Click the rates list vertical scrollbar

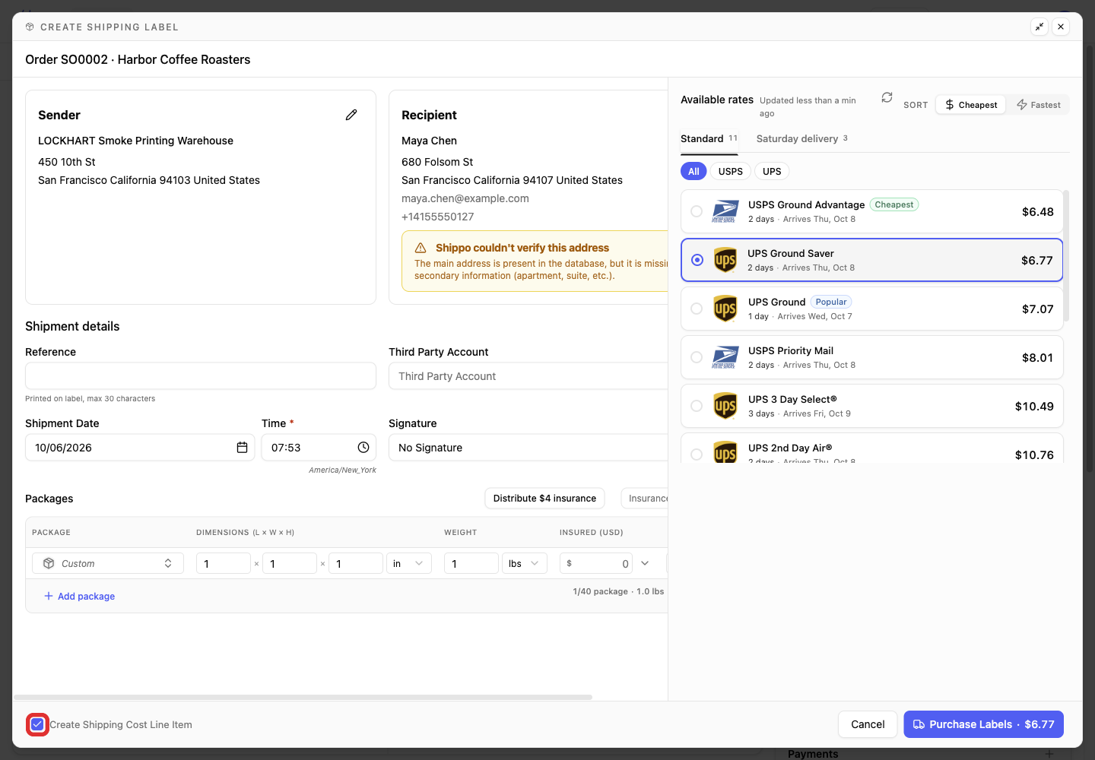1066,255
